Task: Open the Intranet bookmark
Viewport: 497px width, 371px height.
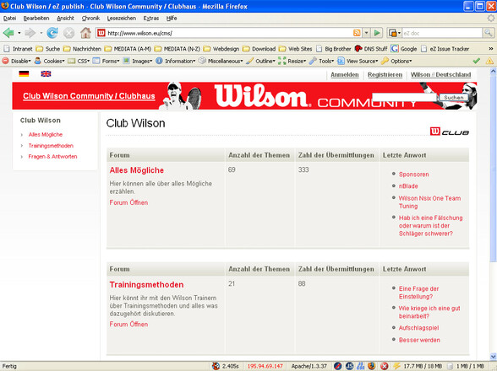Action: click(x=18, y=49)
